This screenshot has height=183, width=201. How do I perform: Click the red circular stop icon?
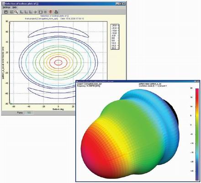[x=51, y=12]
